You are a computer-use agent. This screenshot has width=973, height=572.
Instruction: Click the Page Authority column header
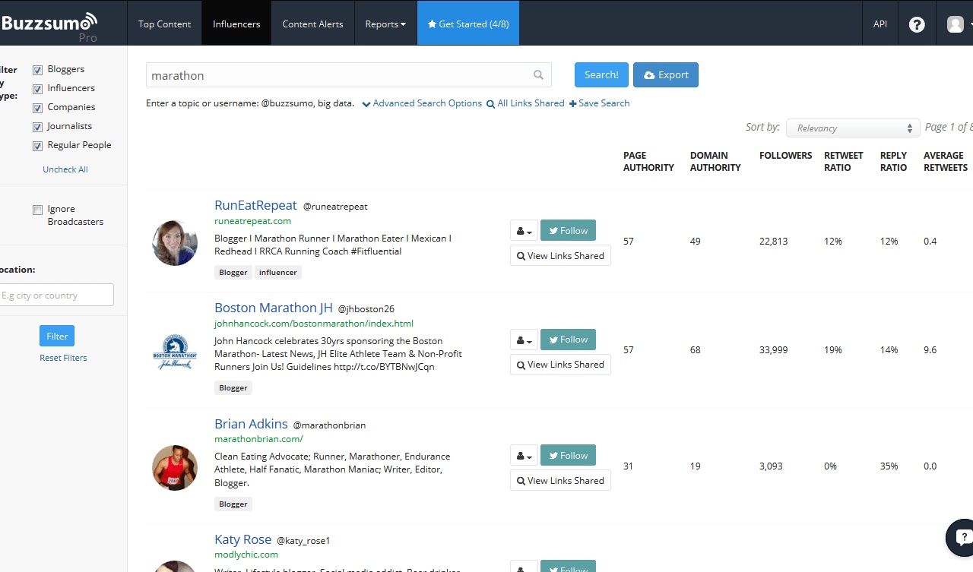pos(648,161)
